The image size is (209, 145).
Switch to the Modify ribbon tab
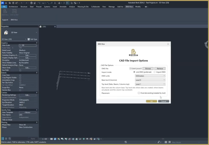click(x=138, y=7)
